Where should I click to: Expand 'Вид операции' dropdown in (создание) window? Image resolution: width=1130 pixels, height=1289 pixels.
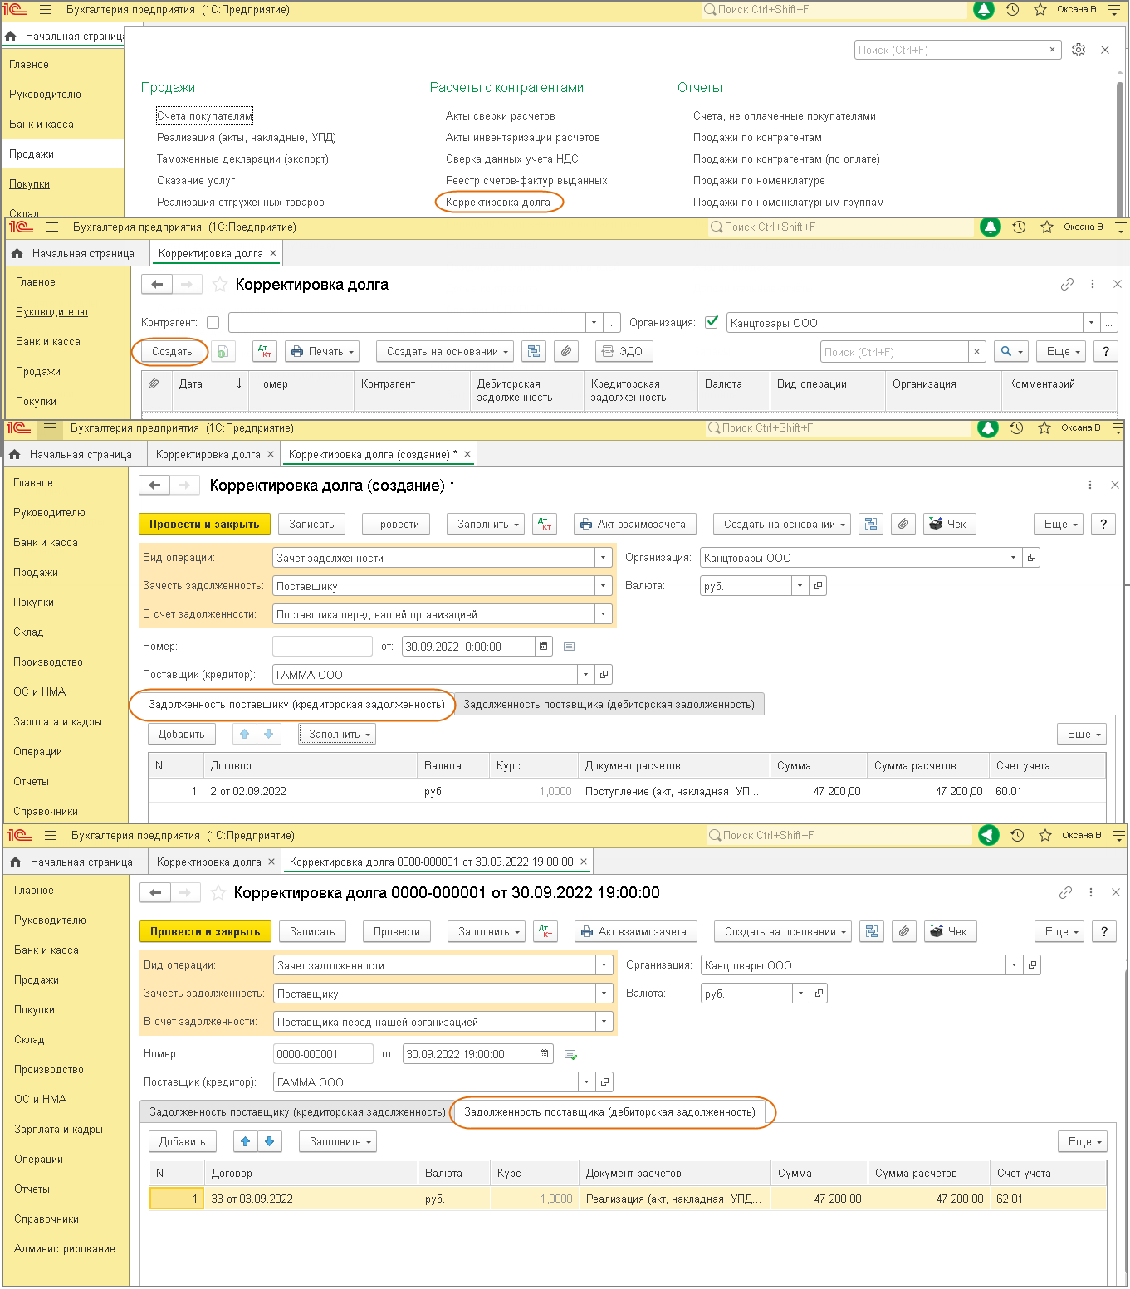tap(604, 558)
